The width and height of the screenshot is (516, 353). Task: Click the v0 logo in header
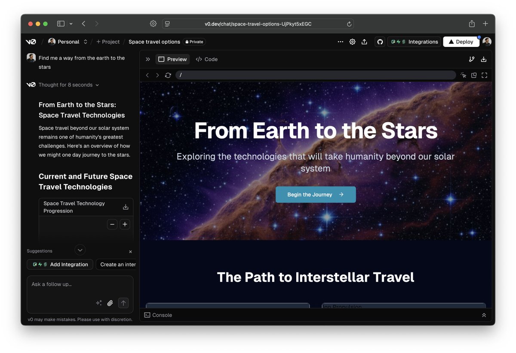point(31,42)
